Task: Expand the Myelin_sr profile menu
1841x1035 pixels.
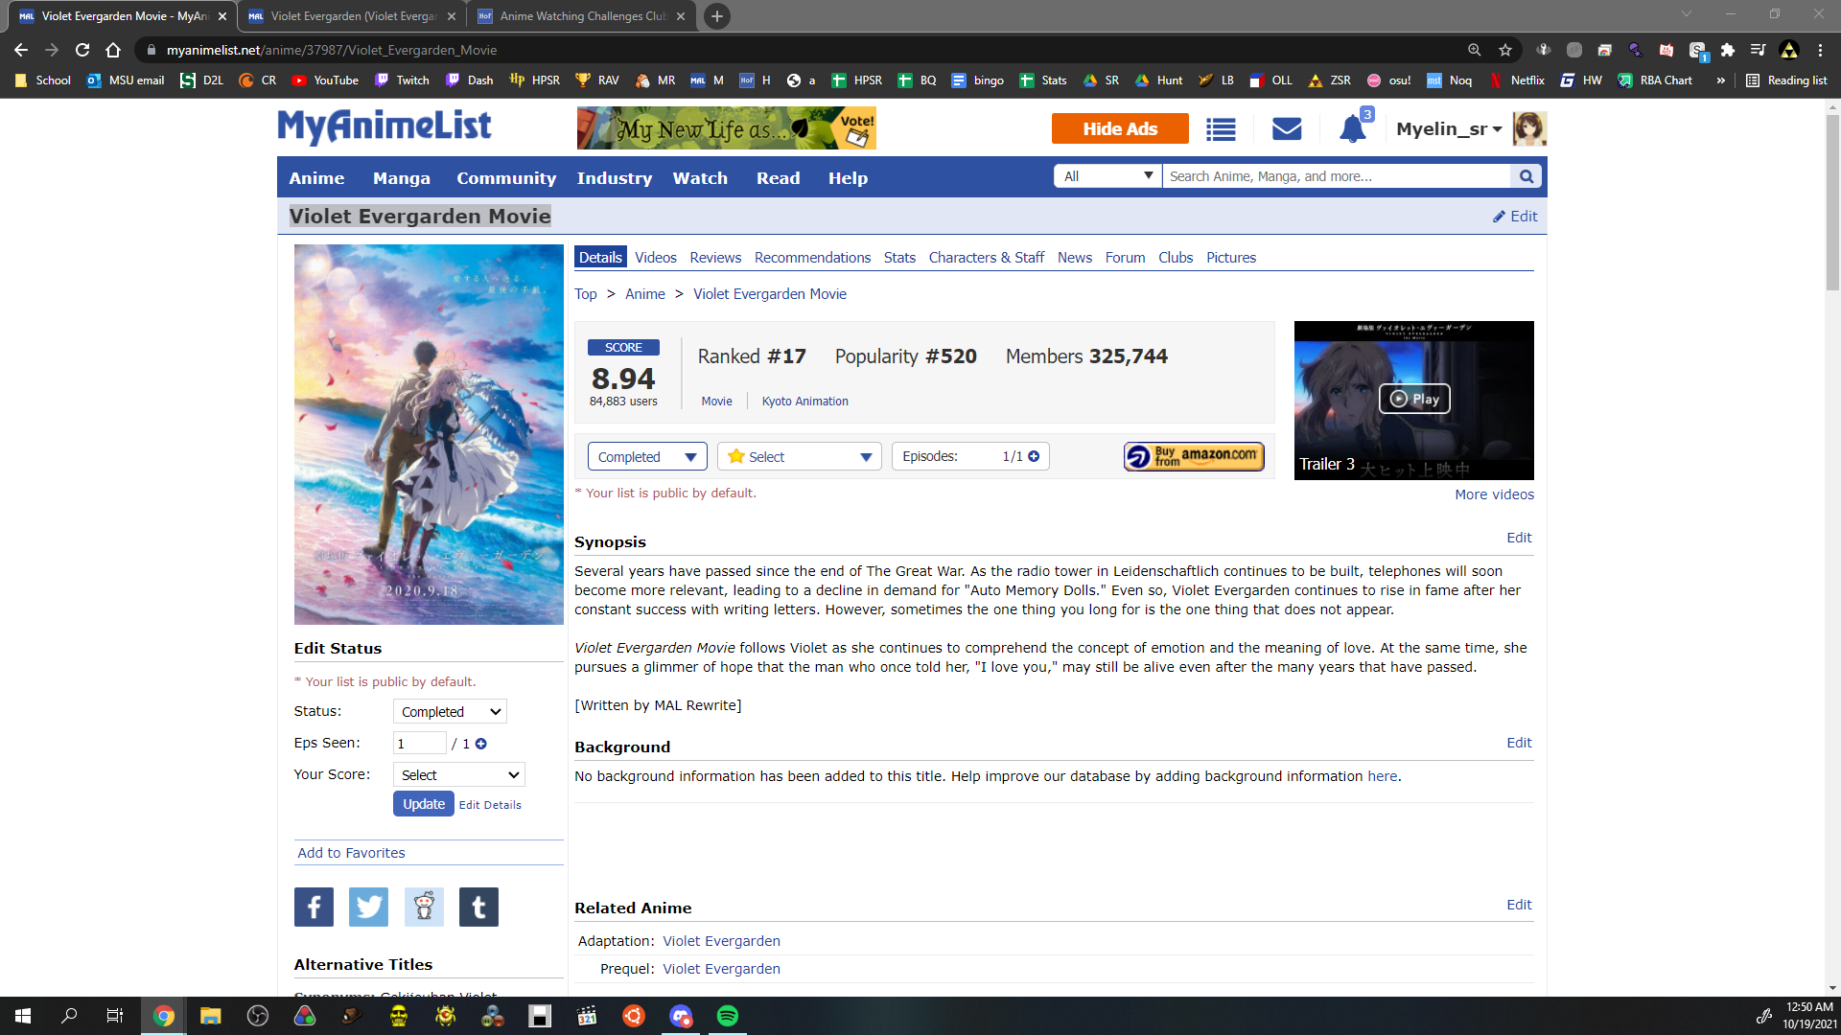Action: coord(1449,128)
